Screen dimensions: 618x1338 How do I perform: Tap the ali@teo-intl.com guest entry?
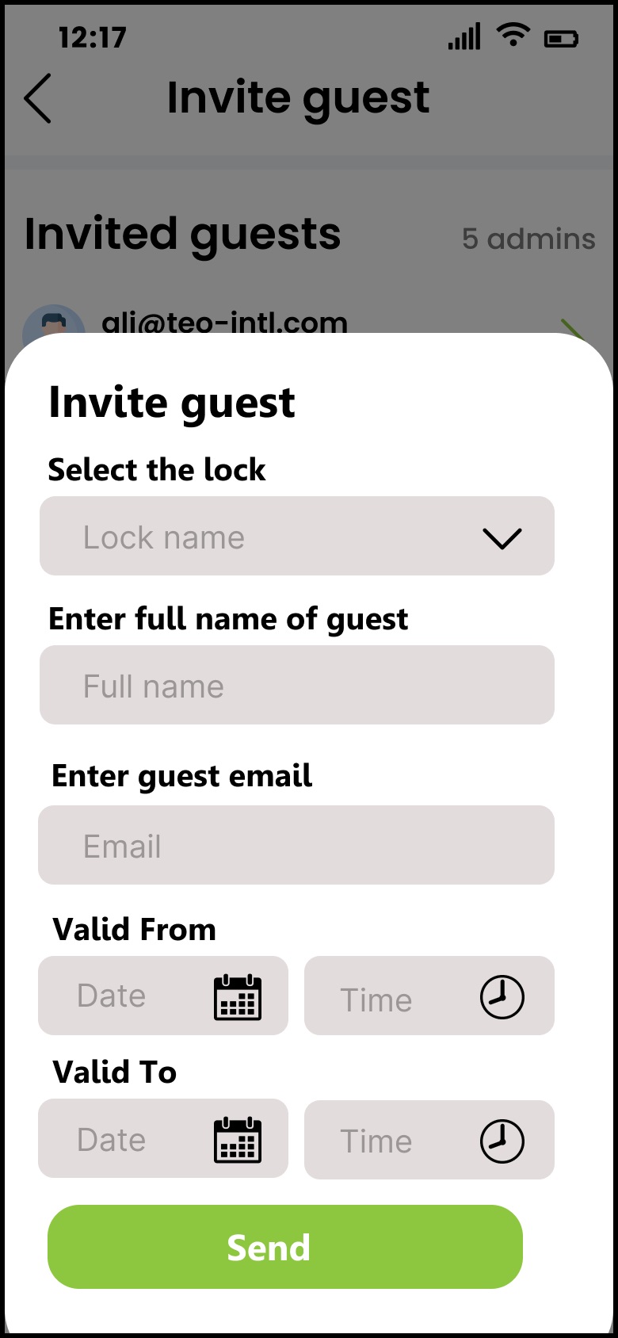point(224,322)
